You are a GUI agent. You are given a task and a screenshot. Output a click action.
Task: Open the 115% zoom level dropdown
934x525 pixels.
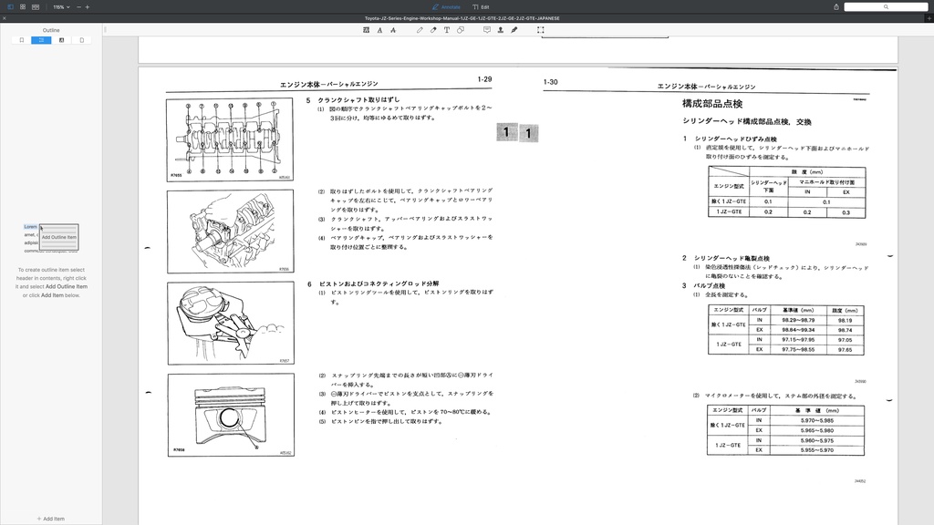click(x=61, y=7)
